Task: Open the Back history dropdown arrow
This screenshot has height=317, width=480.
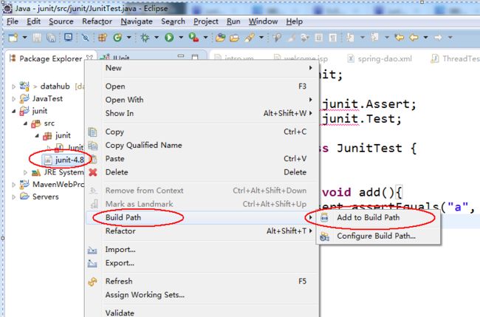Action: click(425, 38)
